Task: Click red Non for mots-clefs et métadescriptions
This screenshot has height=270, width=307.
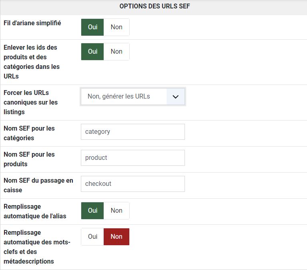Action: tap(116, 237)
